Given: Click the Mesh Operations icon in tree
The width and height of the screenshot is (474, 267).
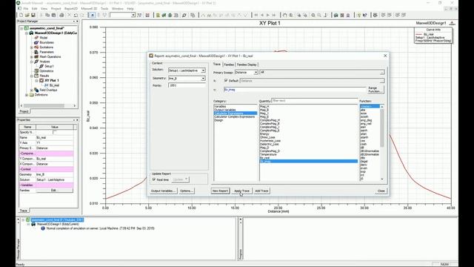Looking at the screenshot, I should click(36, 56).
